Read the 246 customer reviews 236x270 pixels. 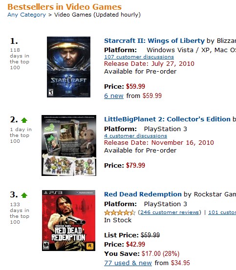coord(170,212)
